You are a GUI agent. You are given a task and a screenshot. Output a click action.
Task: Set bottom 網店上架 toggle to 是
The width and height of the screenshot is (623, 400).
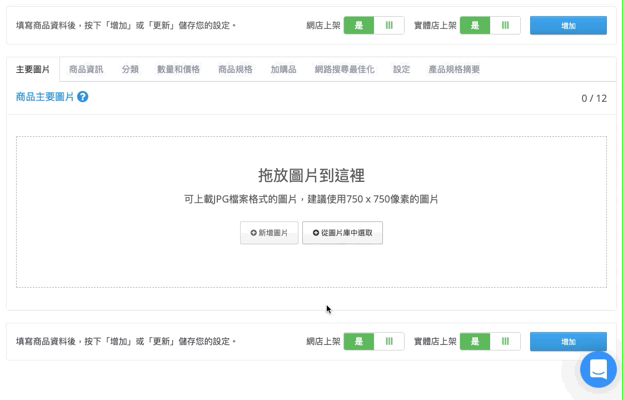tap(359, 341)
